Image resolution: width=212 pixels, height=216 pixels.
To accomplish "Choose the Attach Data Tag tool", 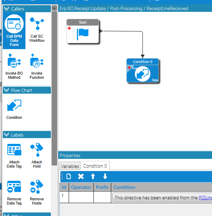I will point(14,156).
